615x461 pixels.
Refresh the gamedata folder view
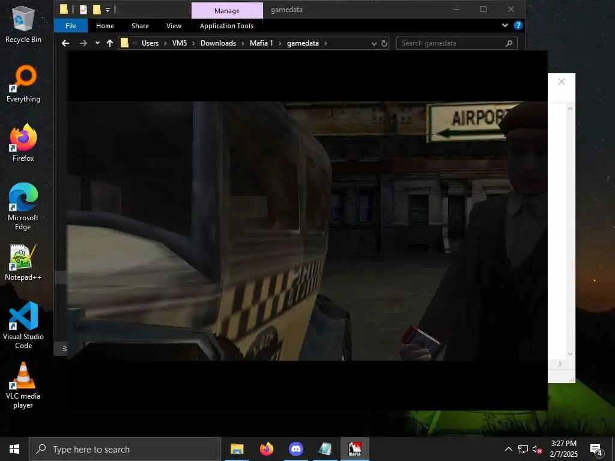pyautogui.click(x=384, y=43)
